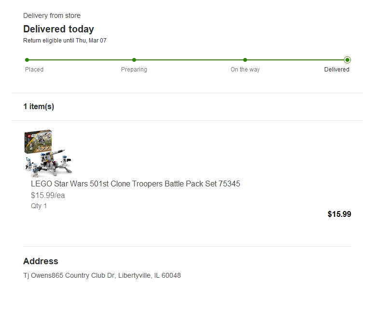Image resolution: width=386 pixels, height=312 pixels.
Task: Click the Libertyville delivery address text
Action: 102,275
